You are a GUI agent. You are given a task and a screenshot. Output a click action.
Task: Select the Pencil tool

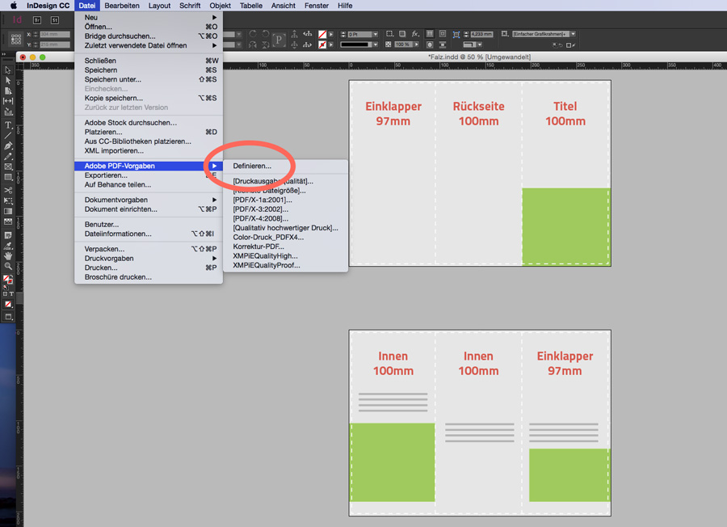[8, 156]
